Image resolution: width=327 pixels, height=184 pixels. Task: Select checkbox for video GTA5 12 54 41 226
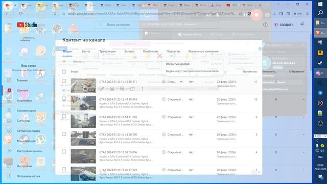click(64, 117)
